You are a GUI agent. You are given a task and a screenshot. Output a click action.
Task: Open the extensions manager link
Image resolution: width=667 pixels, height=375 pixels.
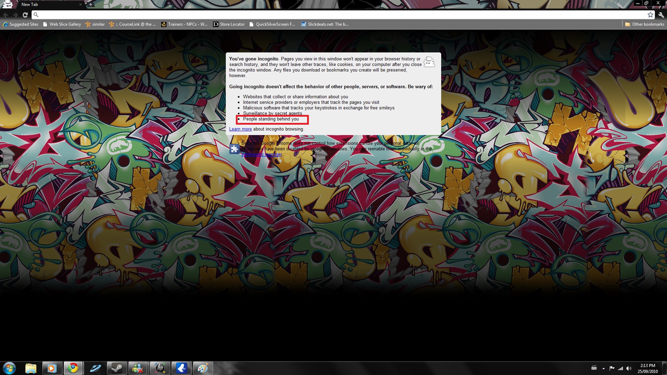click(262, 155)
